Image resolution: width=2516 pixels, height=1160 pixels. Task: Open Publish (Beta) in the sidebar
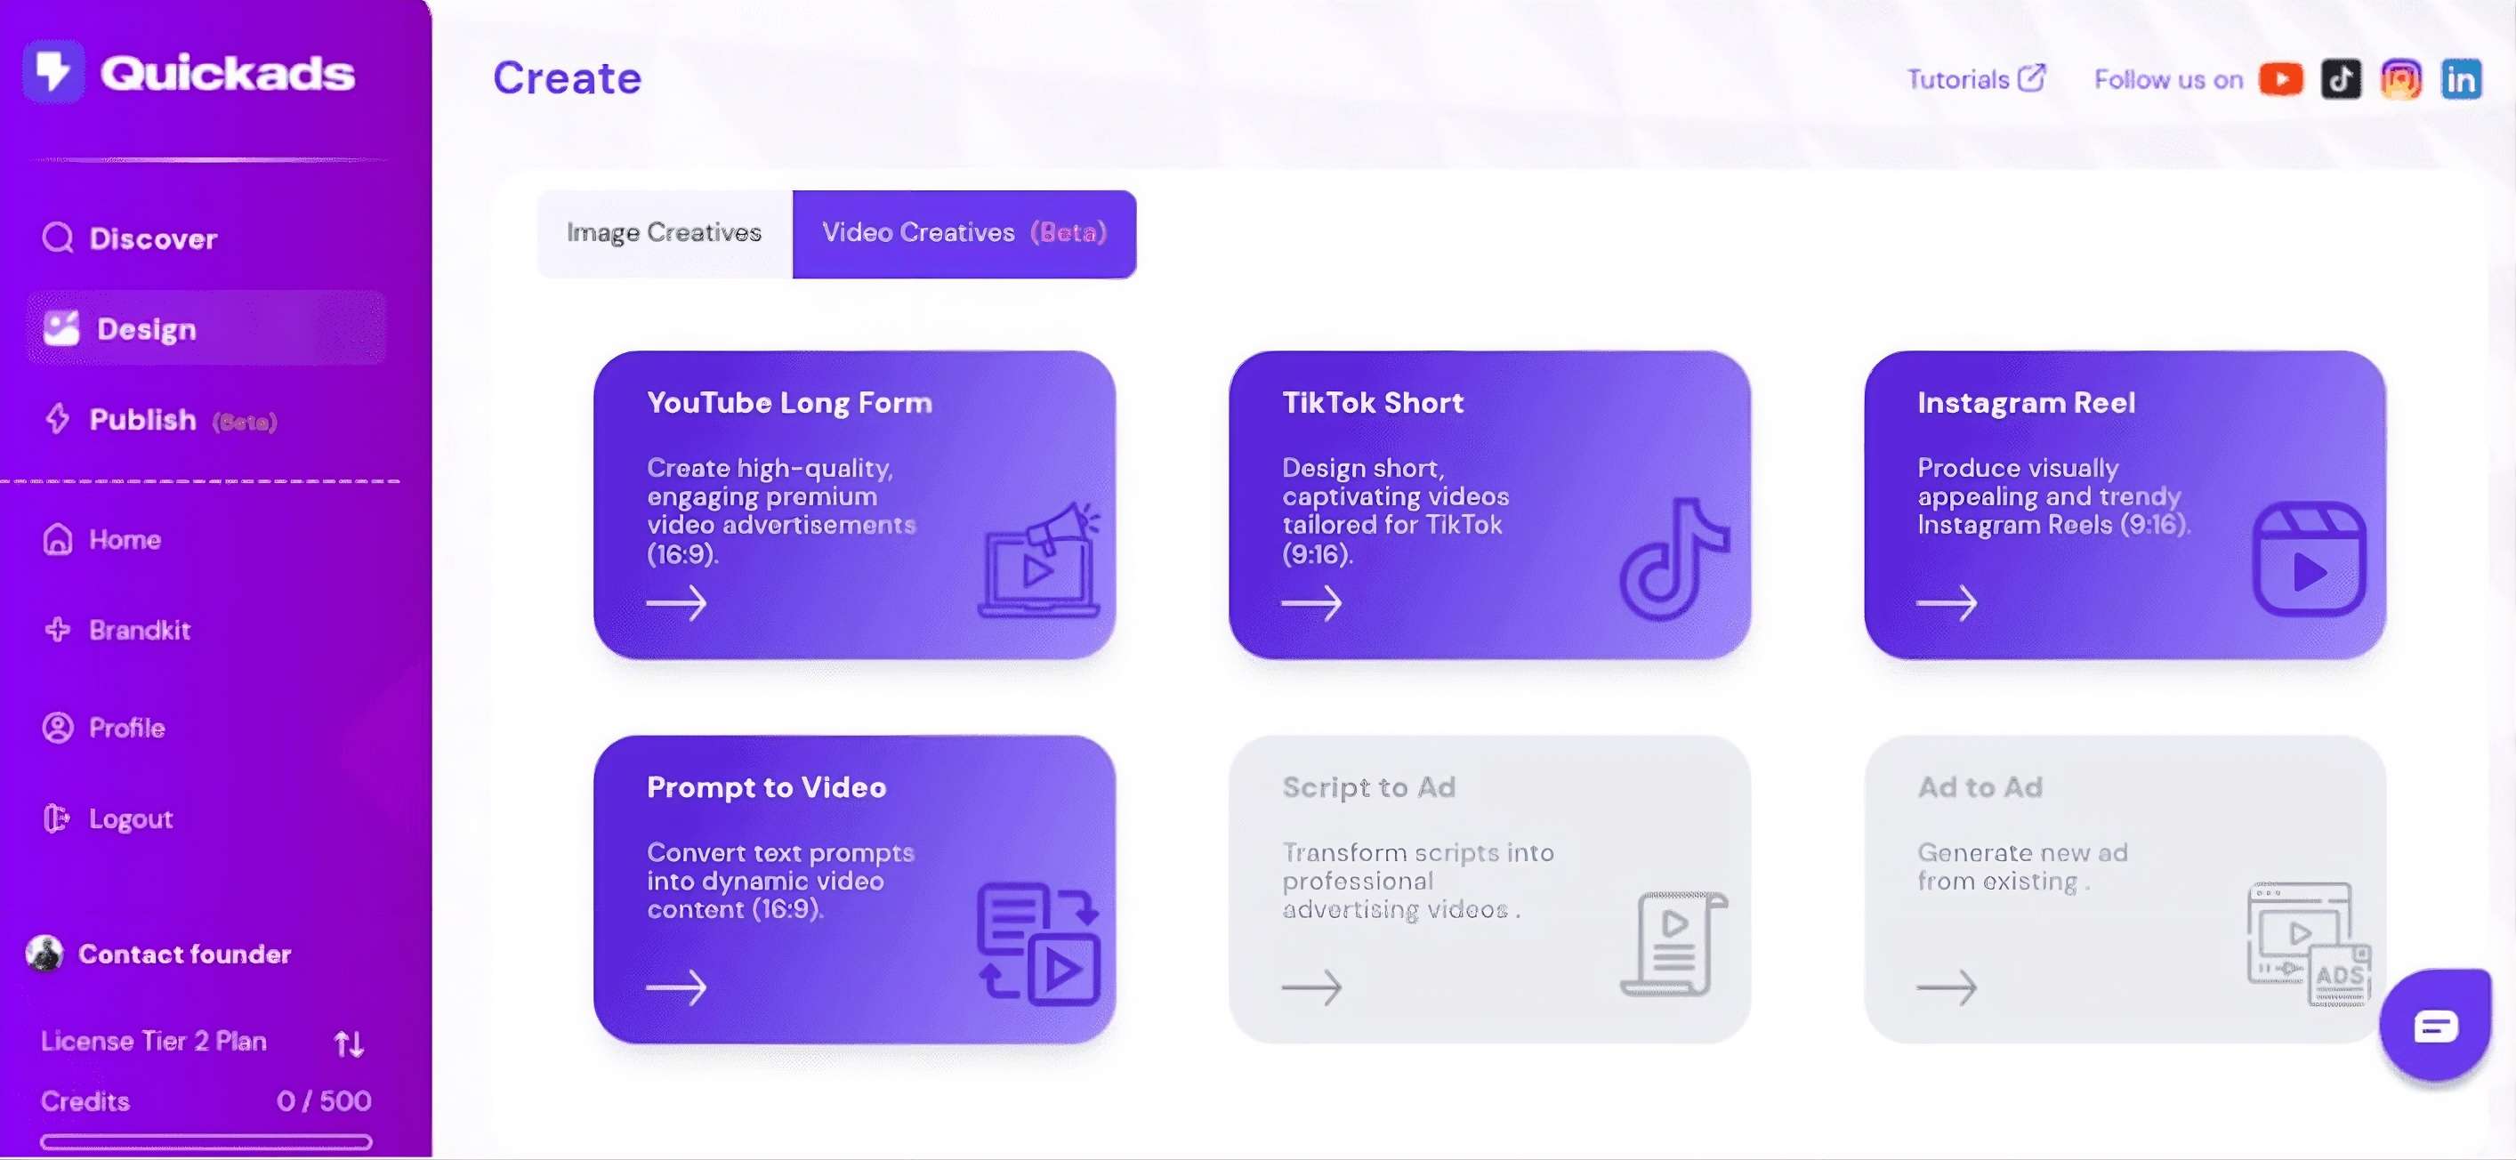click(182, 419)
